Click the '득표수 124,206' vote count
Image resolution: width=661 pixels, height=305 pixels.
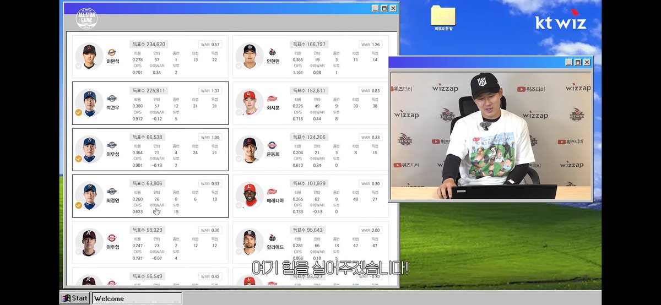tap(309, 137)
